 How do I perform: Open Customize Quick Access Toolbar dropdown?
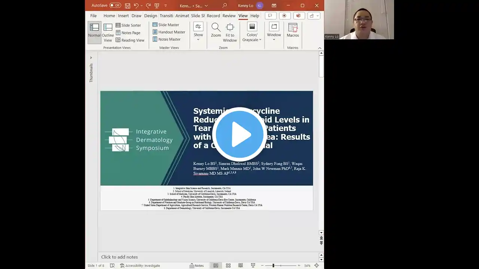[165, 6]
